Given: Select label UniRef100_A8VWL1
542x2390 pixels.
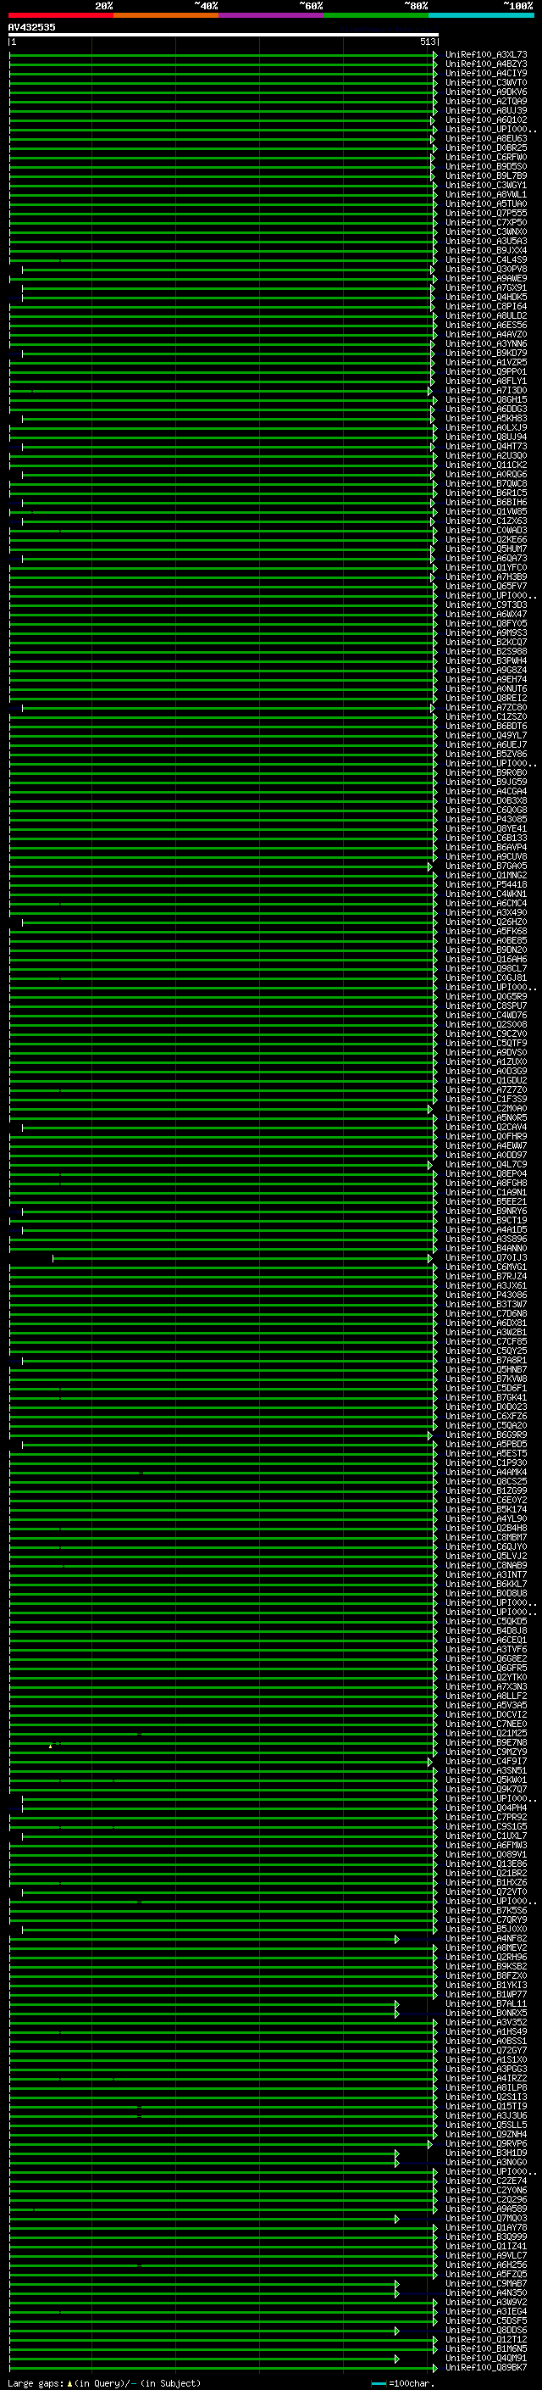Looking at the screenshot, I should pyautogui.click(x=486, y=195).
